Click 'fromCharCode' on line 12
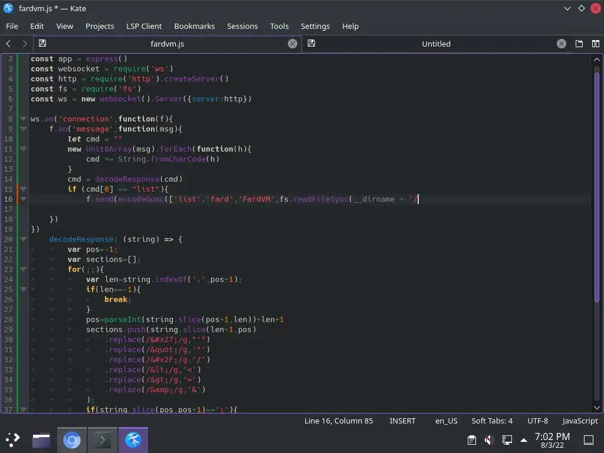This screenshot has width=604, height=453. click(x=178, y=159)
